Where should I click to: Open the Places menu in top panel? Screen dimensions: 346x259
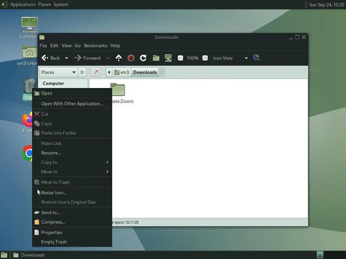pos(44,4)
